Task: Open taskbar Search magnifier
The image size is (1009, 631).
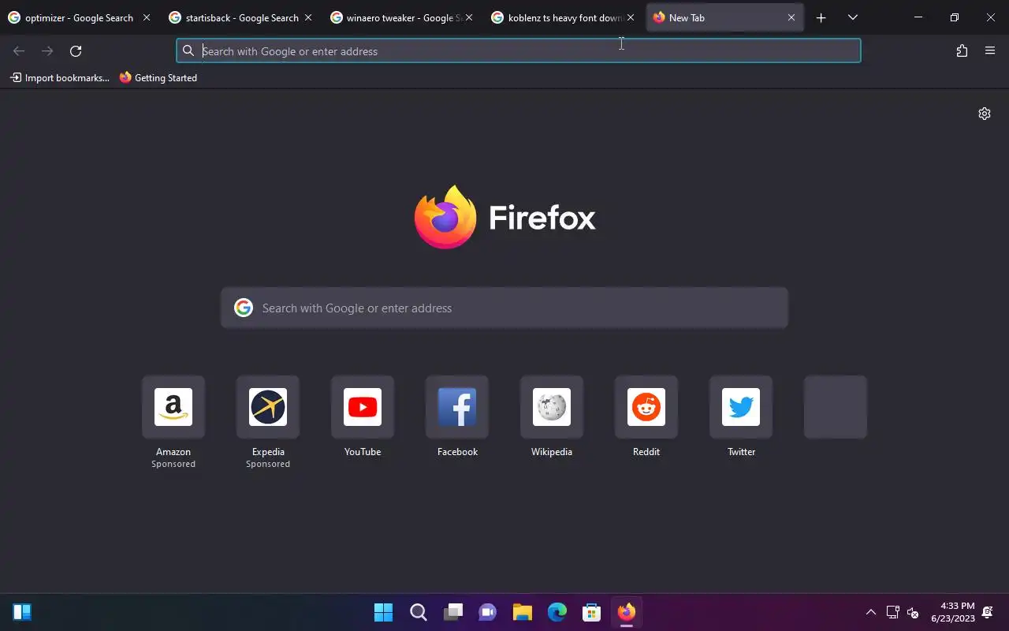Action: [x=419, y=612]
